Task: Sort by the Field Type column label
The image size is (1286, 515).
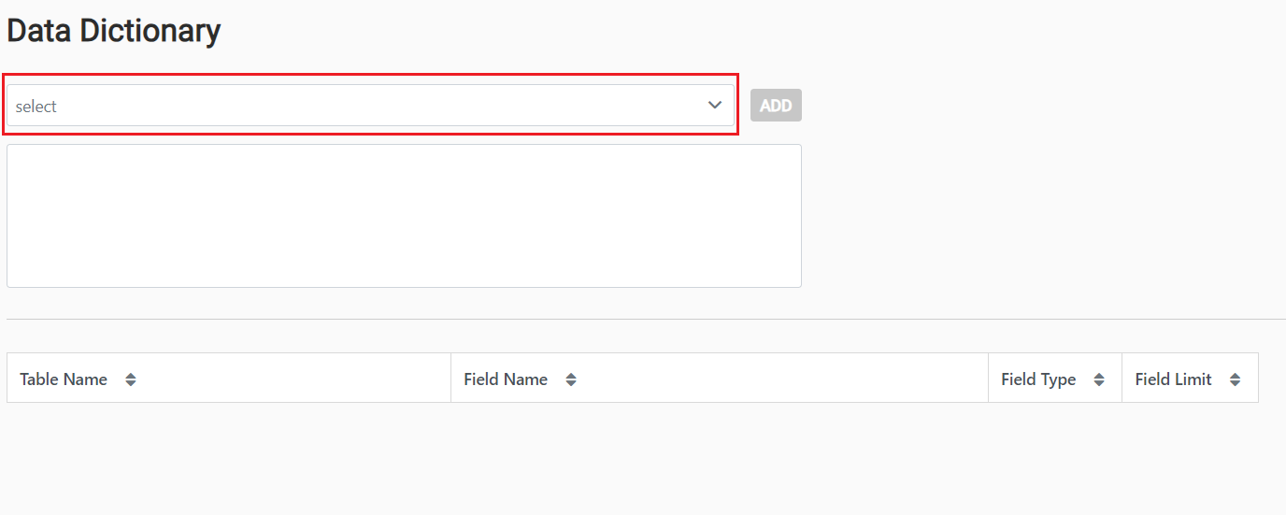Action: point(1038,379)
